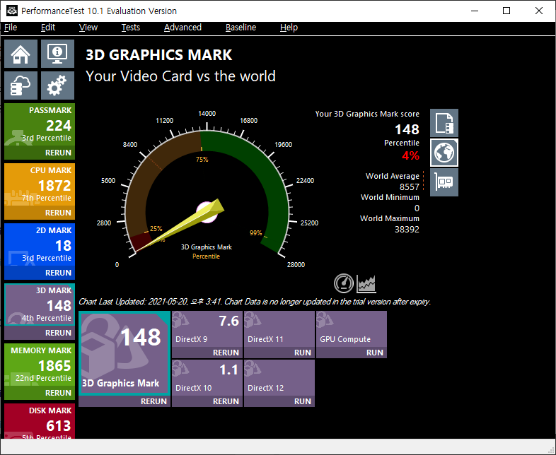Click the 14000 gauge scale label
The image size is (556, 455).
click(207, 114)
